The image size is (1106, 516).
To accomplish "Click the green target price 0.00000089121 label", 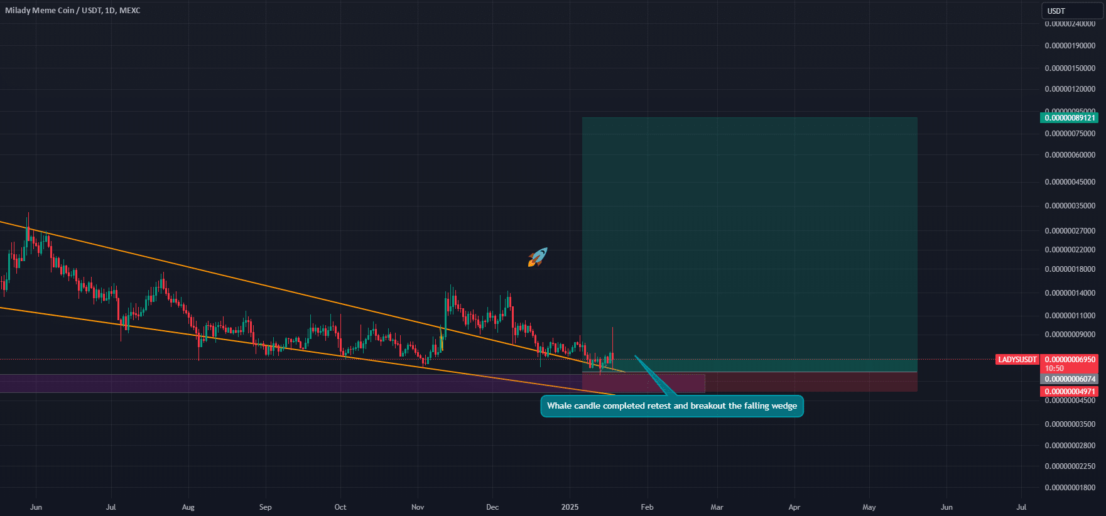I will pos(1070,118).
